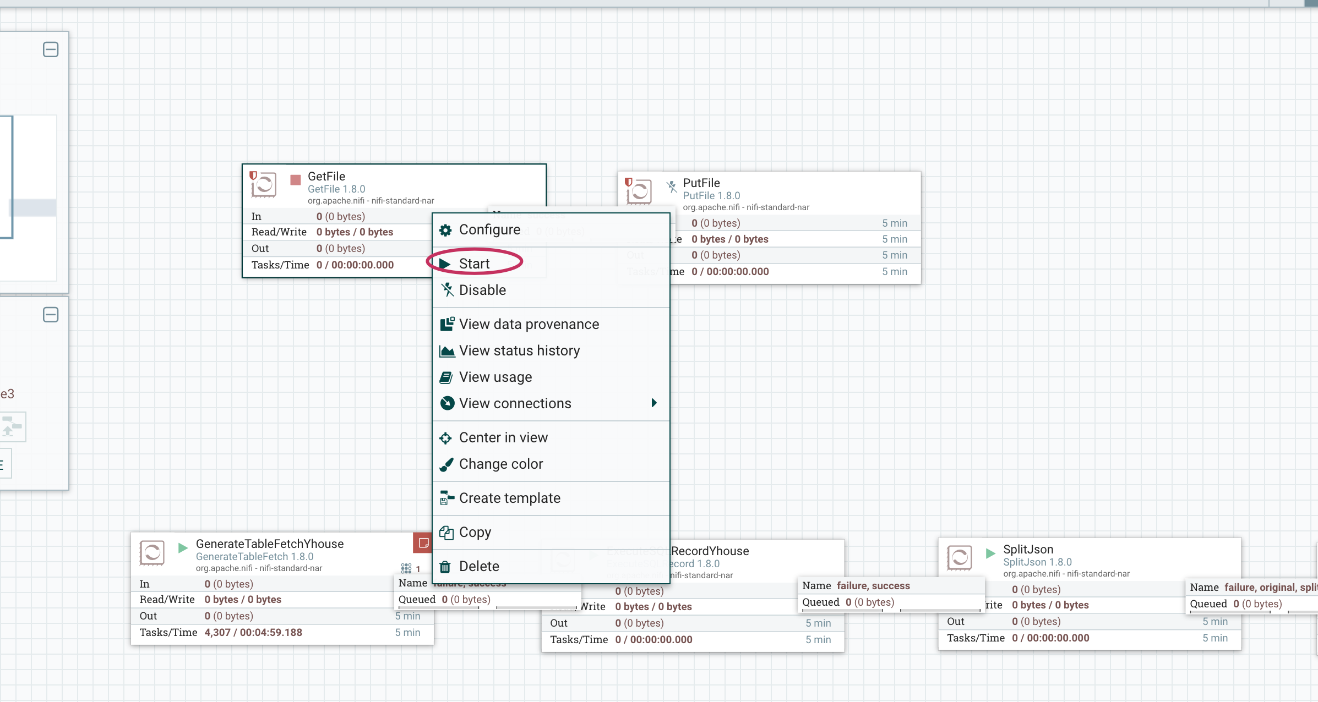This screenshot has width=1318, height=702.
Task: Click the View usage book icon
Action: (446, 377)
